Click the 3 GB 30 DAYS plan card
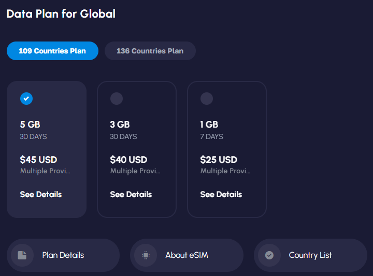The height and width of the screenshot is (276, 373). [x=137, y=149]
